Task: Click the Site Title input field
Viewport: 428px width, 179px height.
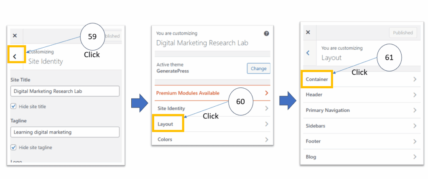Action: coord(65,91)
